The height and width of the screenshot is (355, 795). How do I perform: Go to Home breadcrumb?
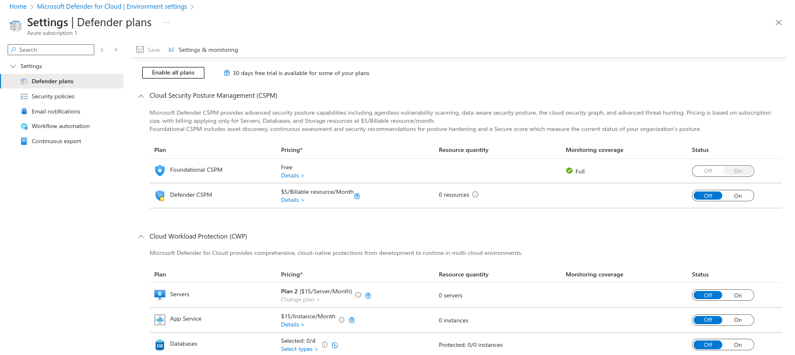[17, 7]
